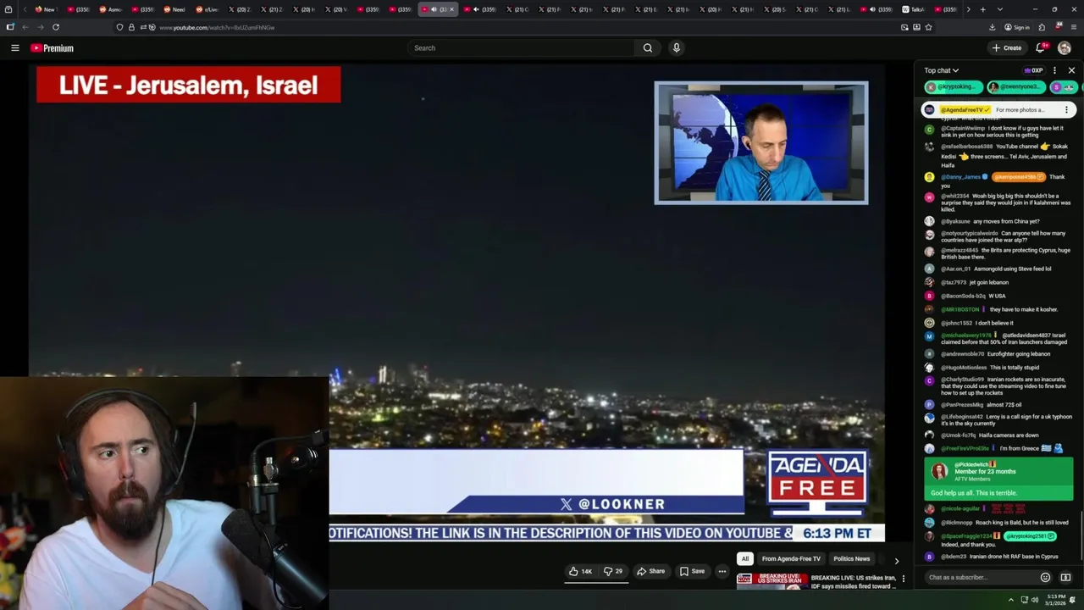Click @FreeFireVProElite I'm from Greece message

993,448
